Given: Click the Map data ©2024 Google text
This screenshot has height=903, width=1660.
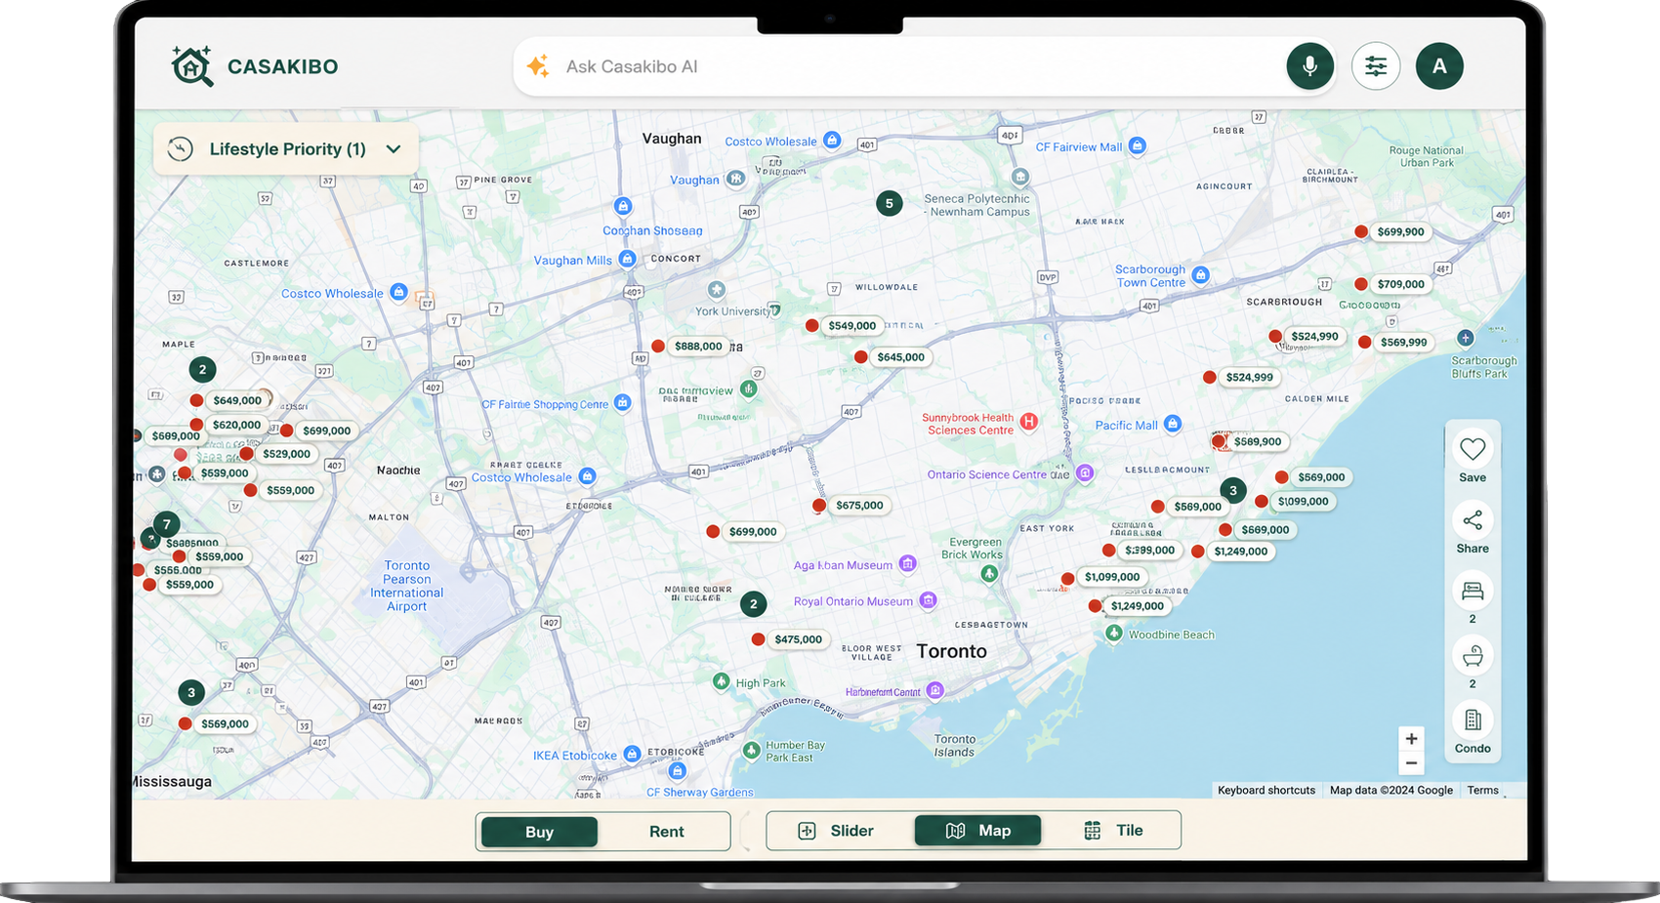Looking at the screenshot, I should 1390,791.
